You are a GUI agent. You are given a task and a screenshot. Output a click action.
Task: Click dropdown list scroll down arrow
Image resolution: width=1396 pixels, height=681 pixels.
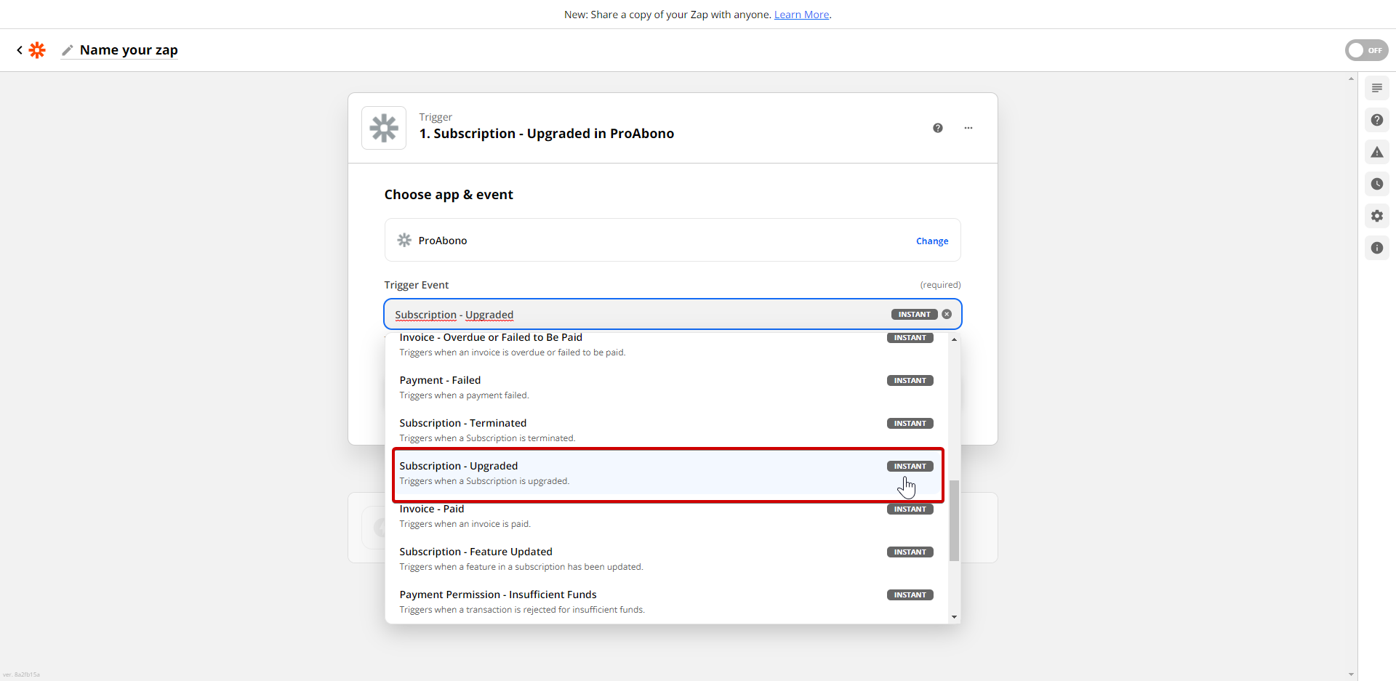954,617
